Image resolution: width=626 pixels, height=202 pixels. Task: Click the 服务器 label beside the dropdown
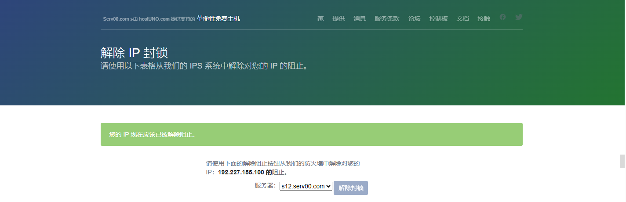[x=265, y=186]
